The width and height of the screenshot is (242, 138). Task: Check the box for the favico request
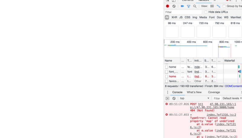(x=167, y=81)
